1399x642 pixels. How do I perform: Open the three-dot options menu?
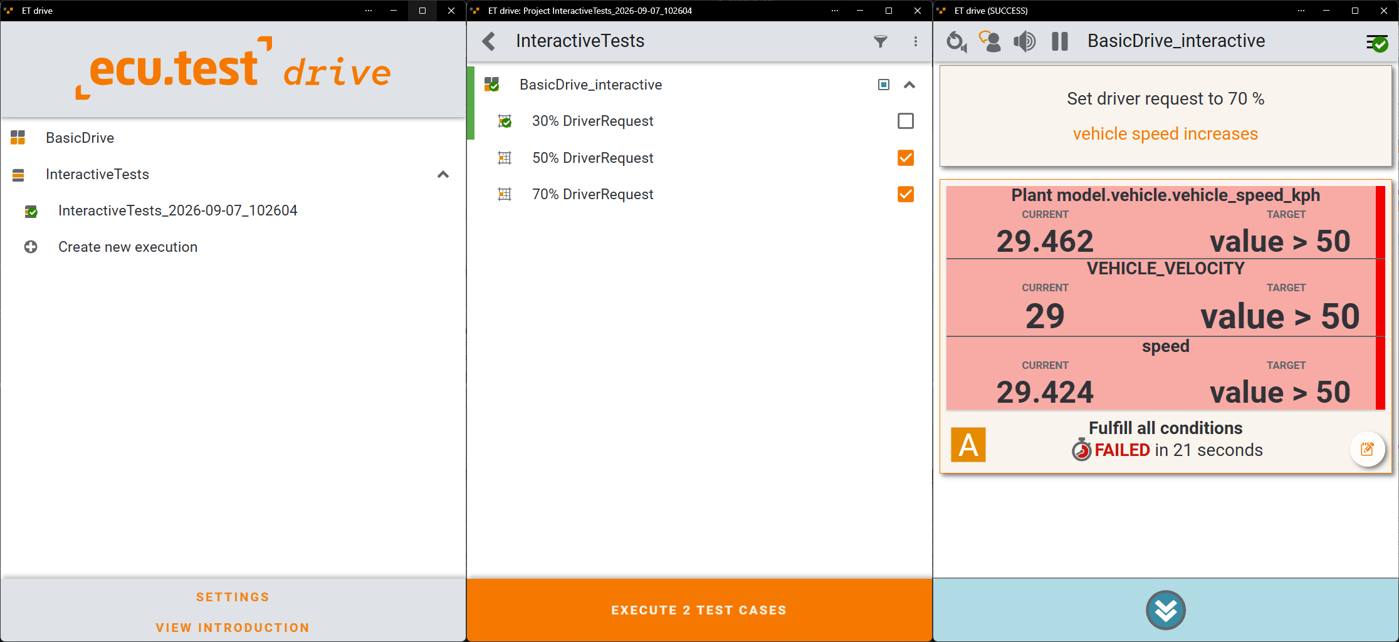point(915,41)
